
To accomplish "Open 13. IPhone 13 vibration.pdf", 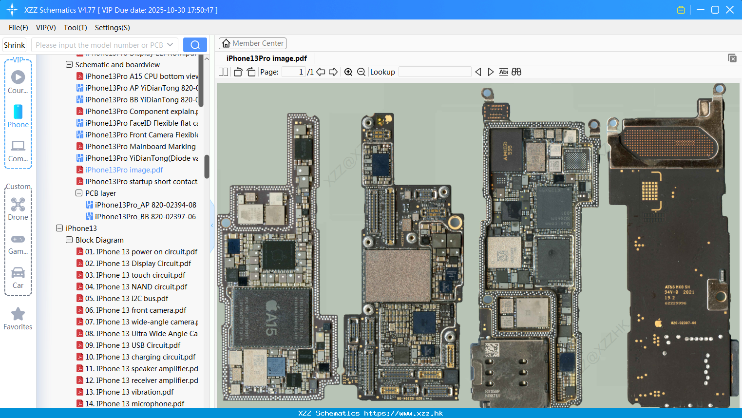I will click(125, 392).
